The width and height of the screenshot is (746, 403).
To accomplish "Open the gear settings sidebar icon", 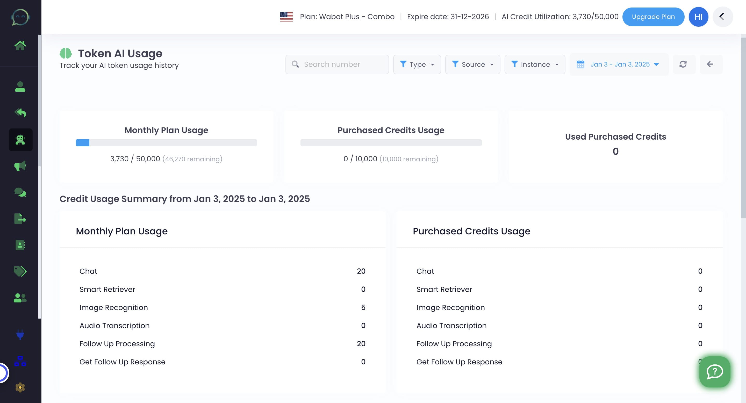I will [20, 387].
